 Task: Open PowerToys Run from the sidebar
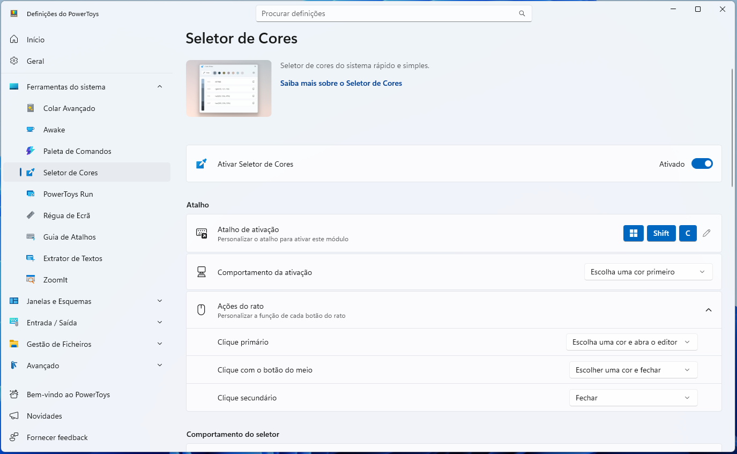68,194
